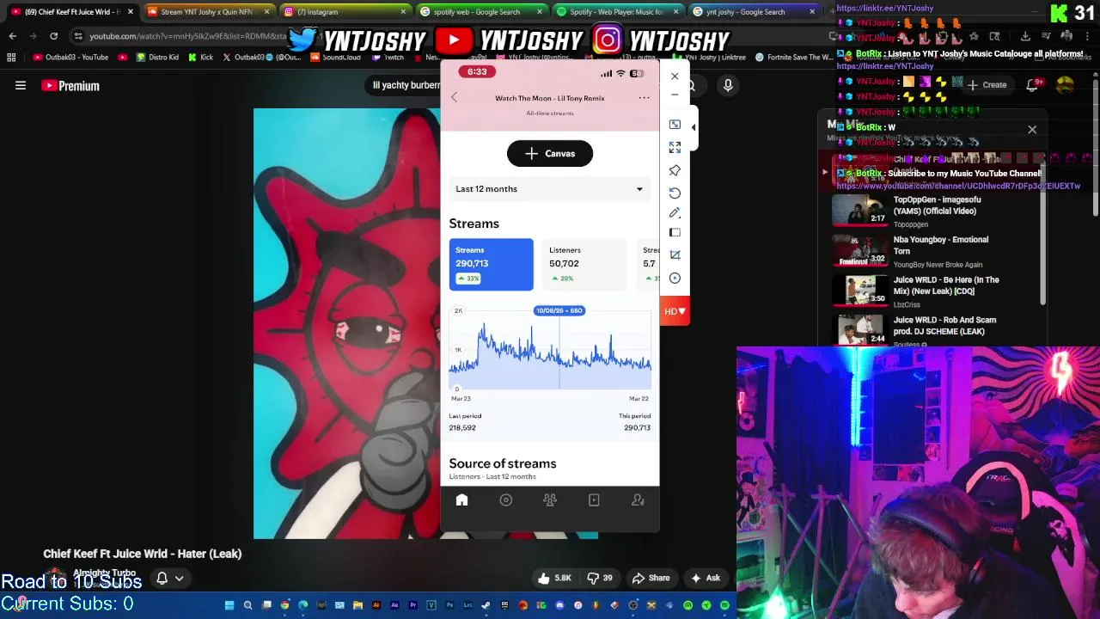Open YouTube notifications bell with 9+ badge
The image size is (1100, 619).
tap(1032, 85)
